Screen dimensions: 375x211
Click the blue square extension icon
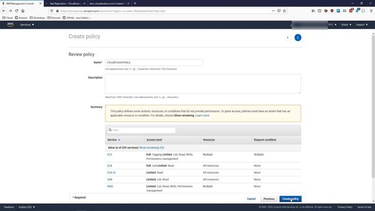point(338,11)
